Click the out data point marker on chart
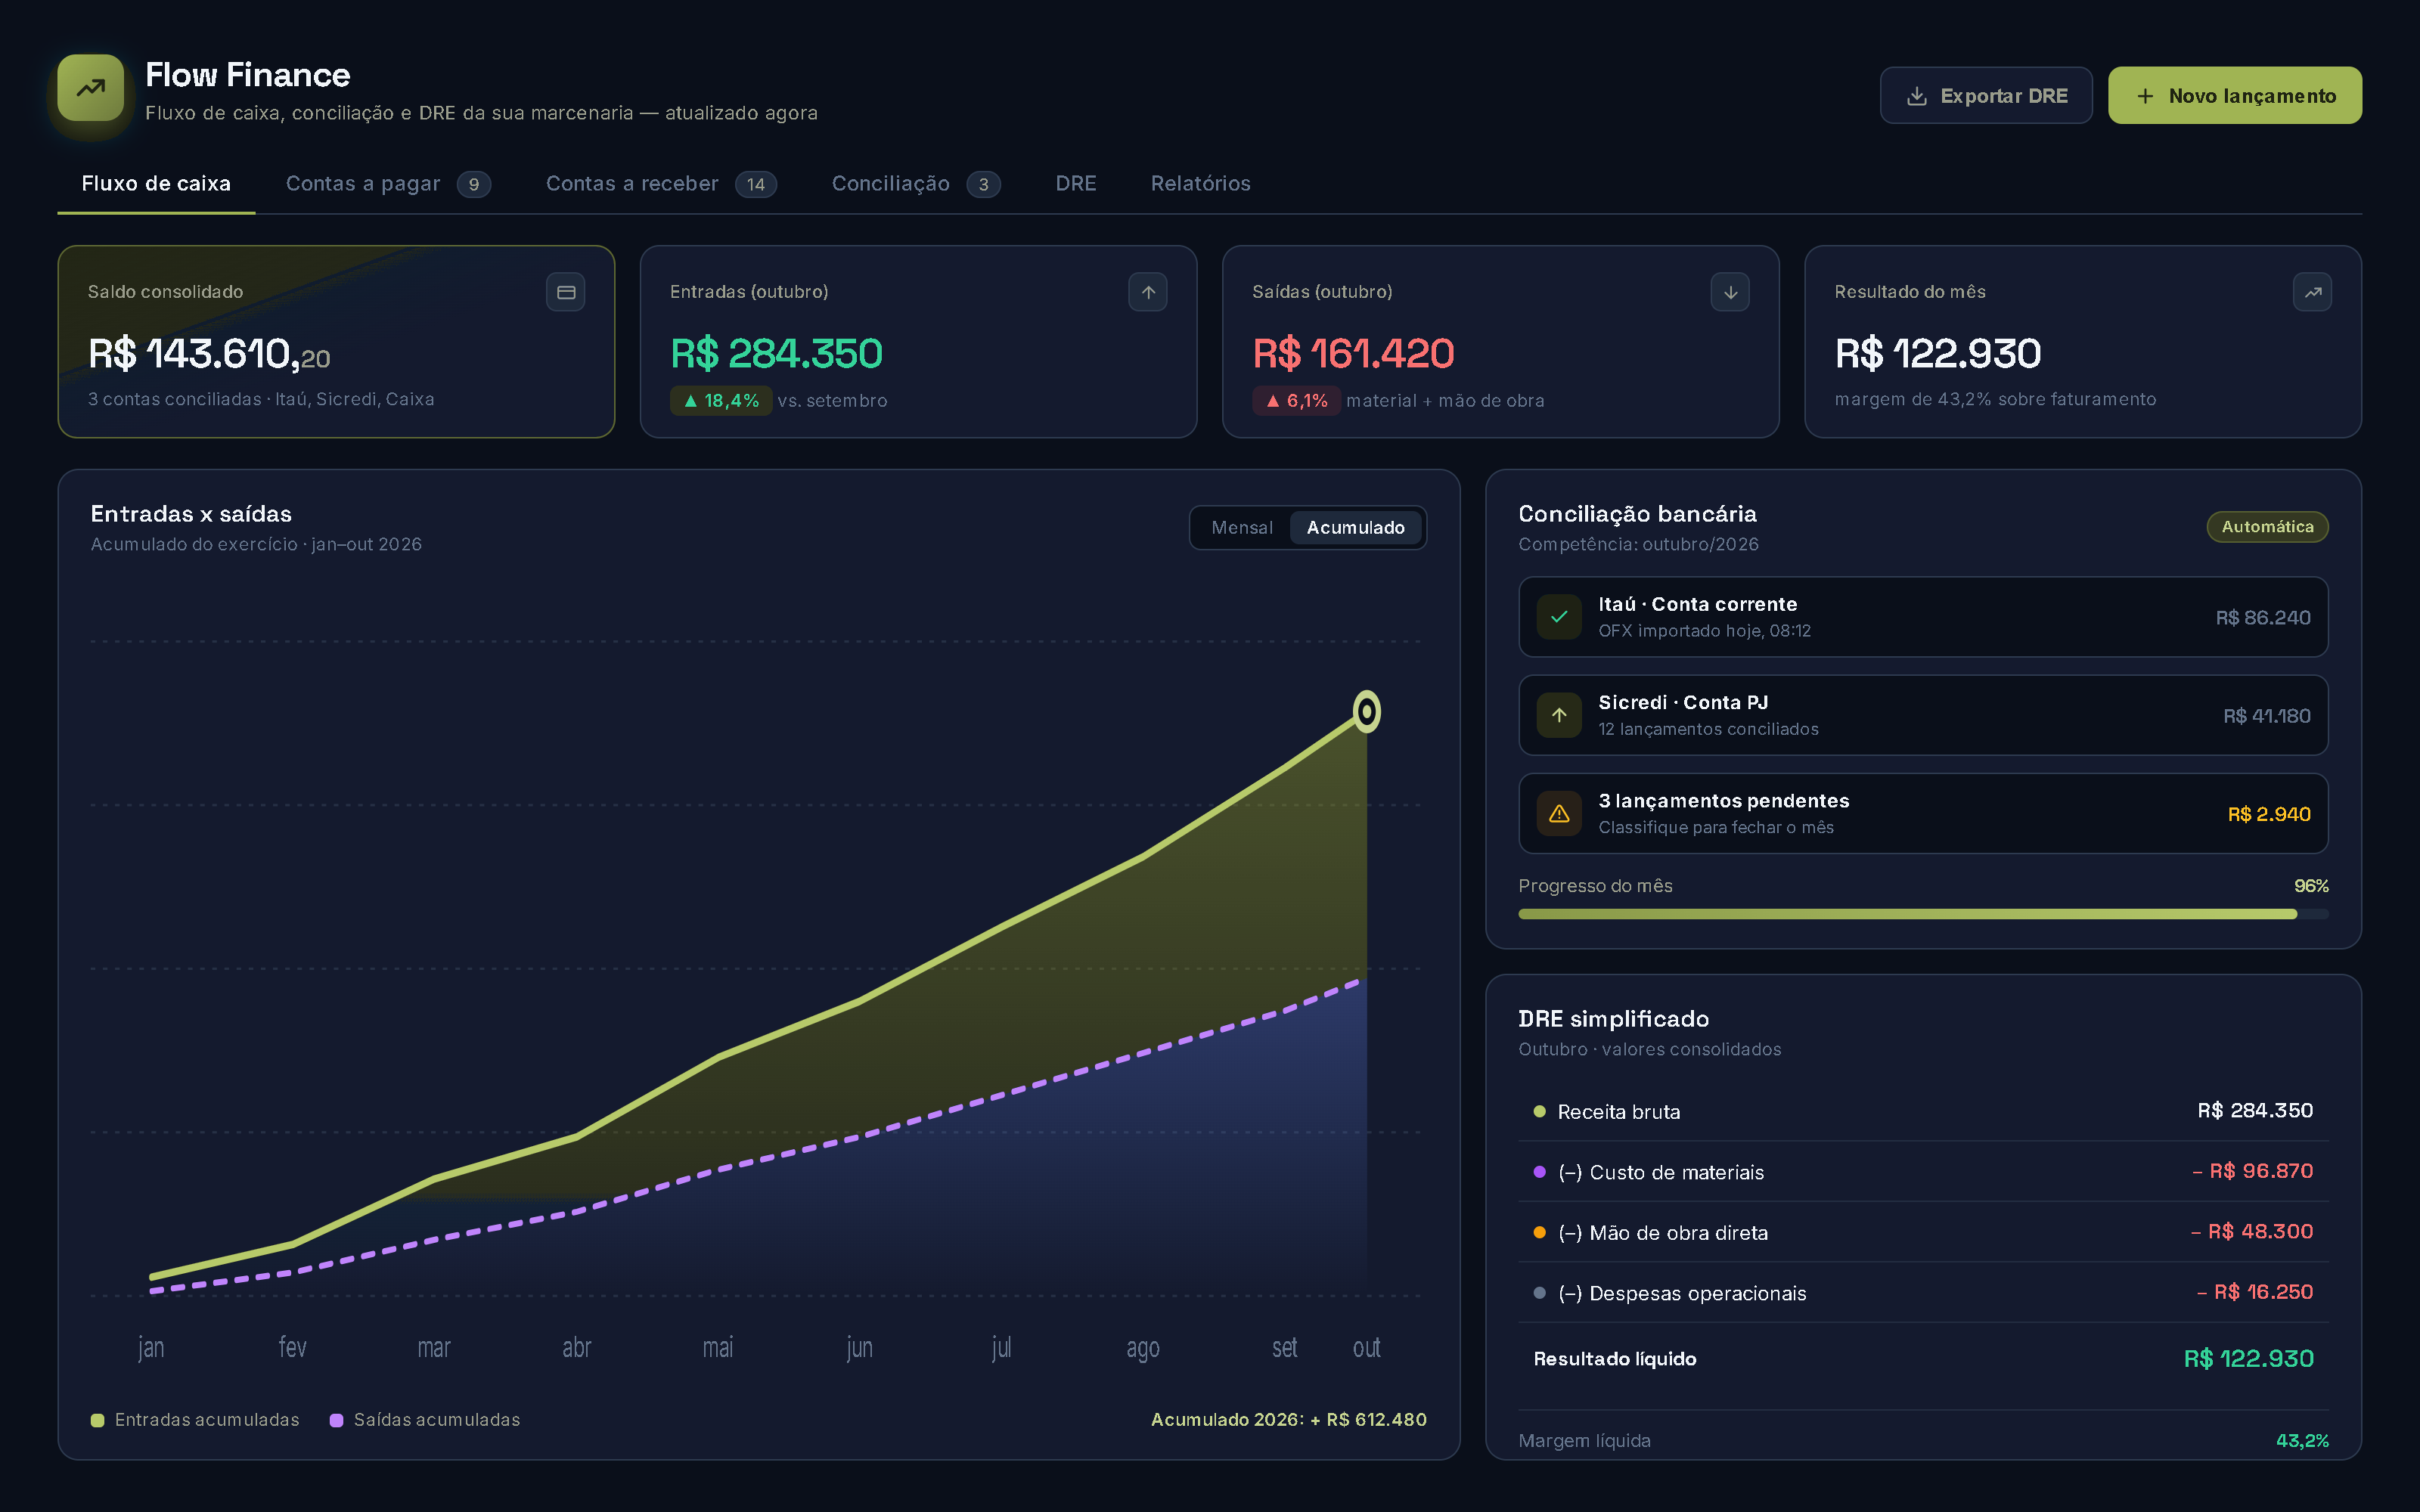This screenshot has height=1512, width=2420. pyautogui.click(x=1366, y=712)
